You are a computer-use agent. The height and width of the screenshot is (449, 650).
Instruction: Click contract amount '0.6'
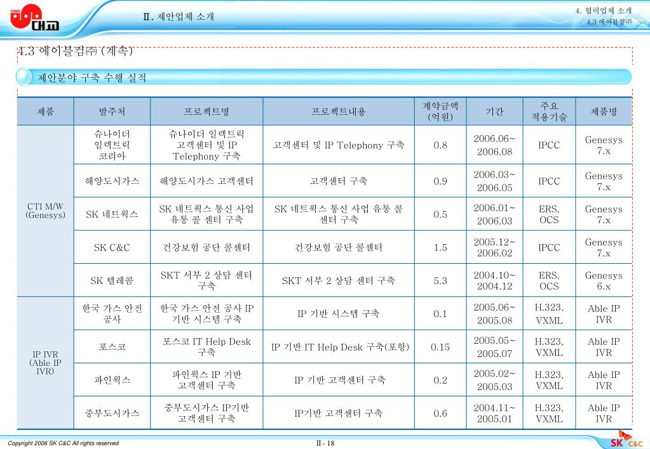pos(440,413)
